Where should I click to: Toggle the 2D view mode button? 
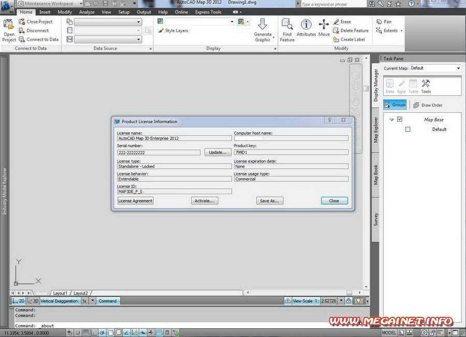[19, 301]
